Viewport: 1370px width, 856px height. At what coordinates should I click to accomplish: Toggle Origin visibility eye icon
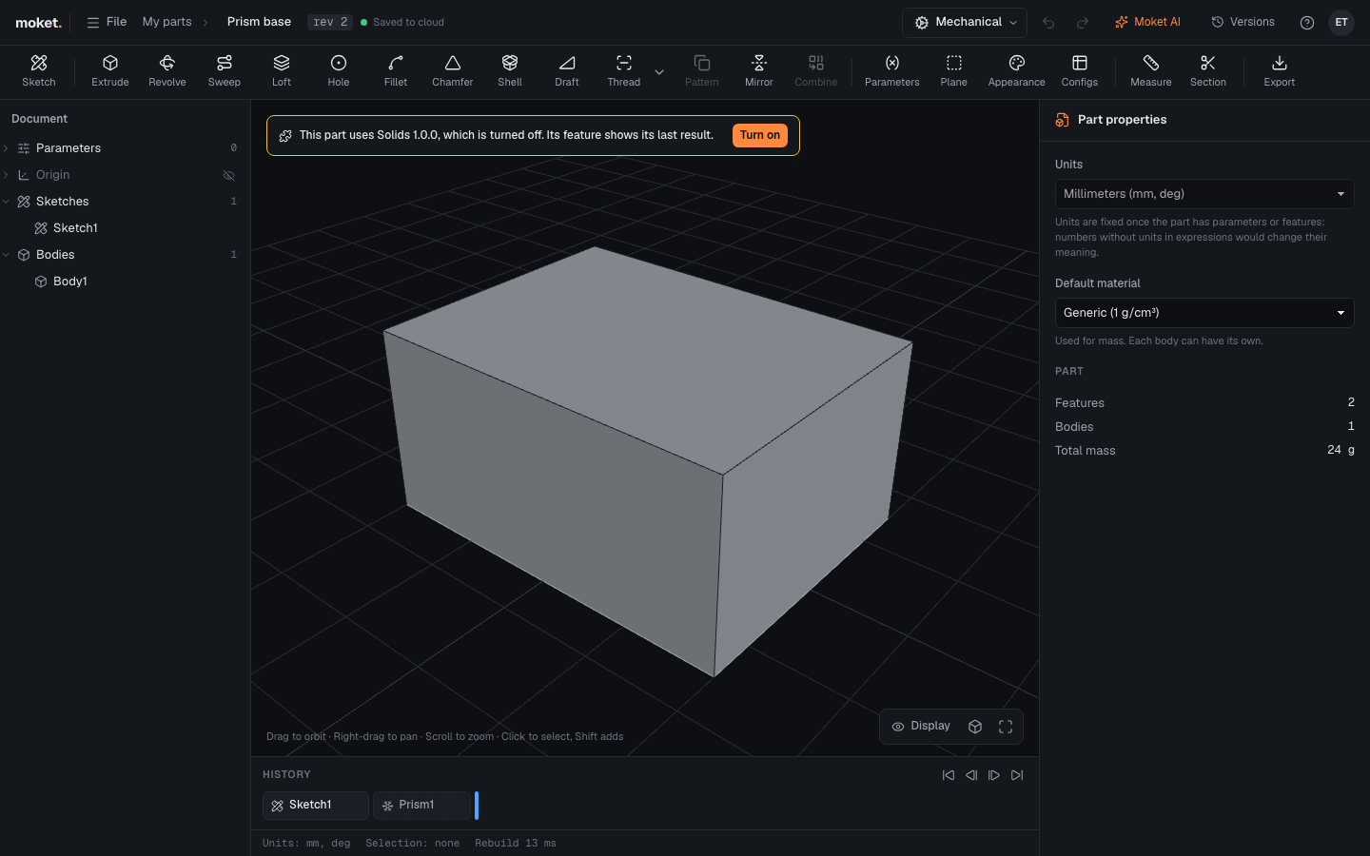[x=229, y=175]
